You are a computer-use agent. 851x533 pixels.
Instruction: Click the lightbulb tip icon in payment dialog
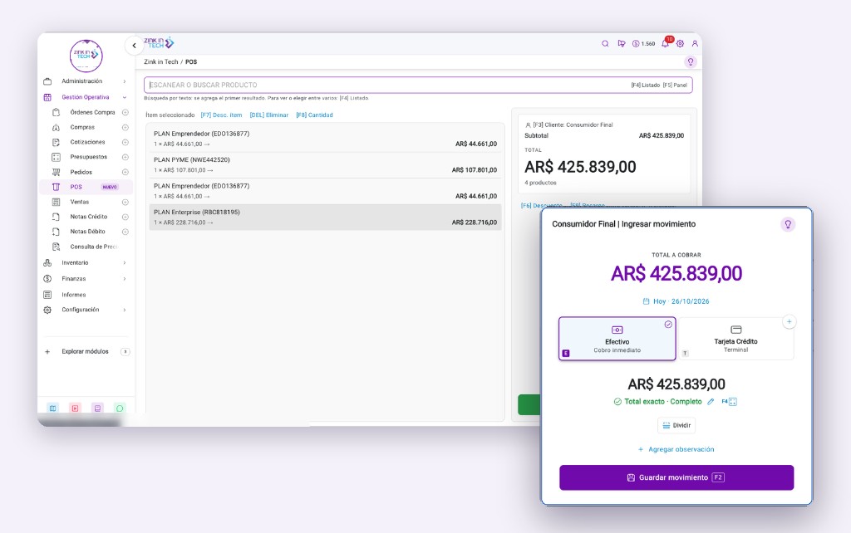tap(788, 224)
